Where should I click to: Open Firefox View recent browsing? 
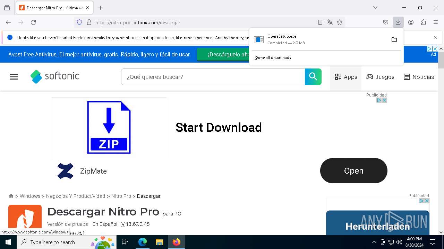tap(7, 8)
